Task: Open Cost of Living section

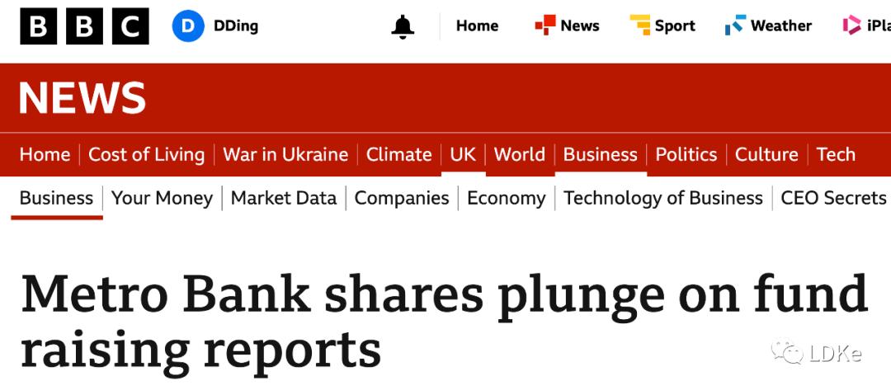Action: [146, 154]
